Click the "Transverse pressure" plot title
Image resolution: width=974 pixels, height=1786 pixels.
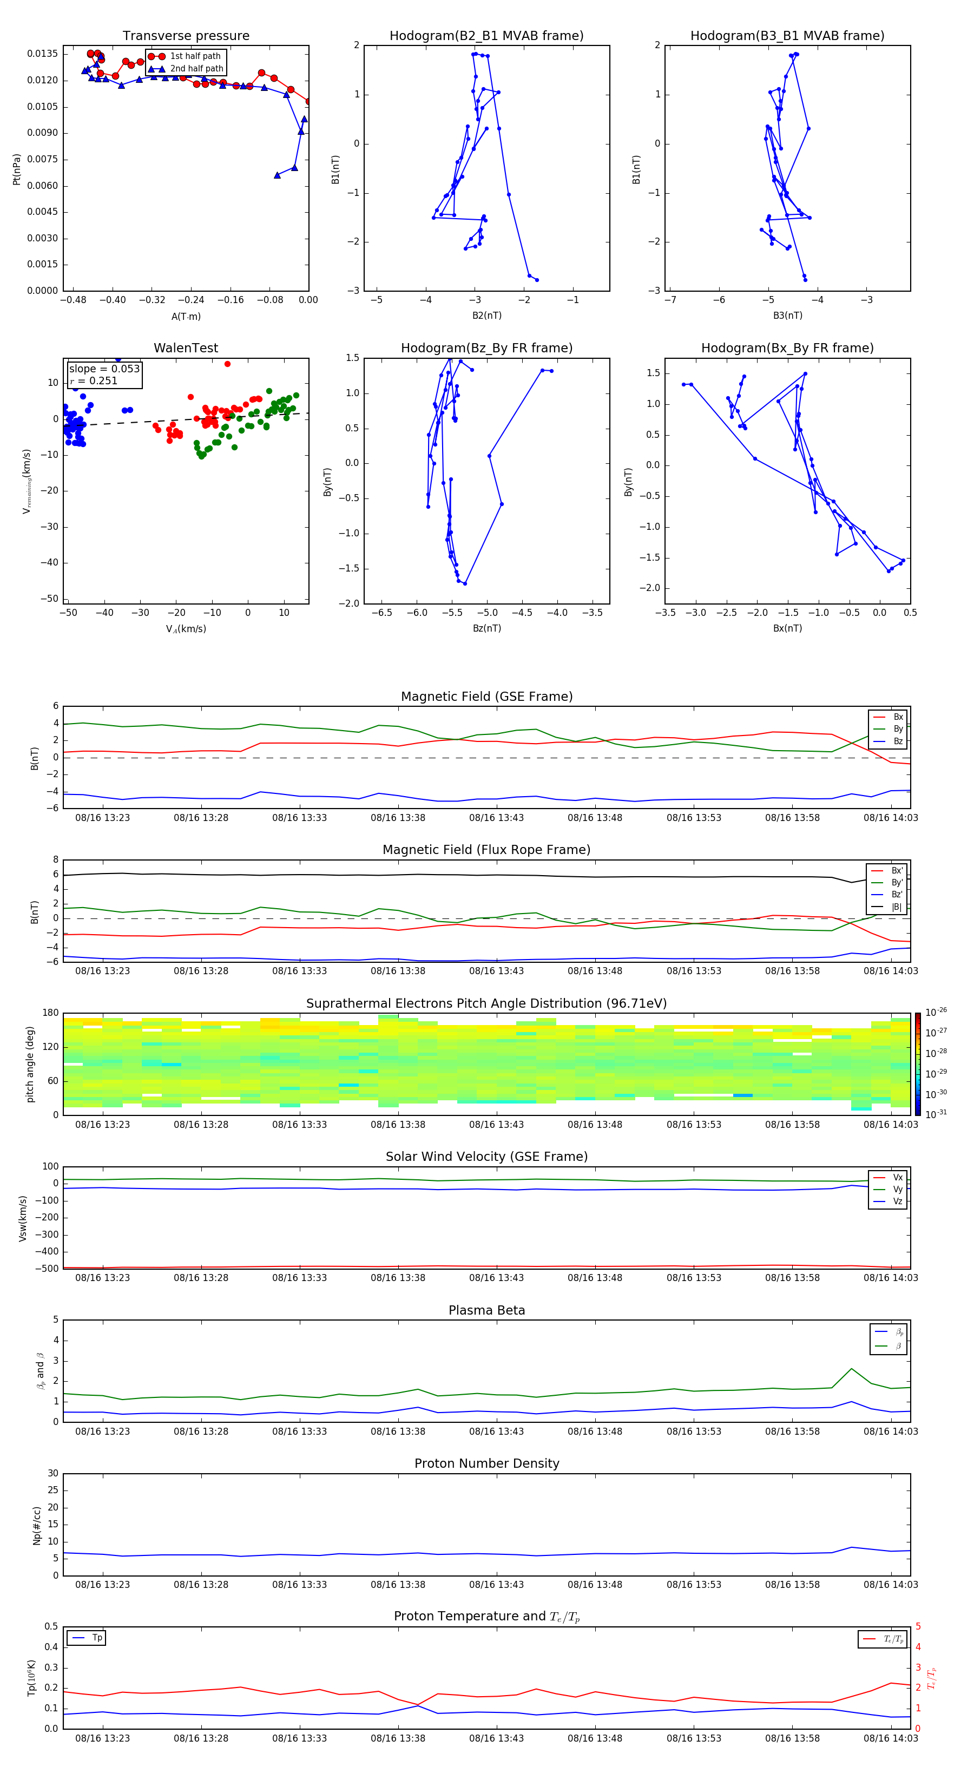click(x=186, y=36)
